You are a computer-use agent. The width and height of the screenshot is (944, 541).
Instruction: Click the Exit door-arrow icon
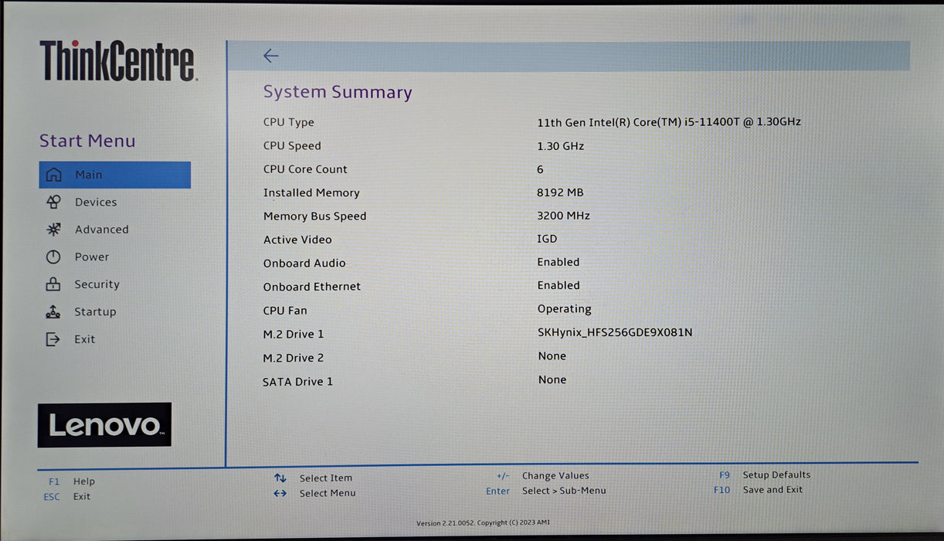(53, 339)
